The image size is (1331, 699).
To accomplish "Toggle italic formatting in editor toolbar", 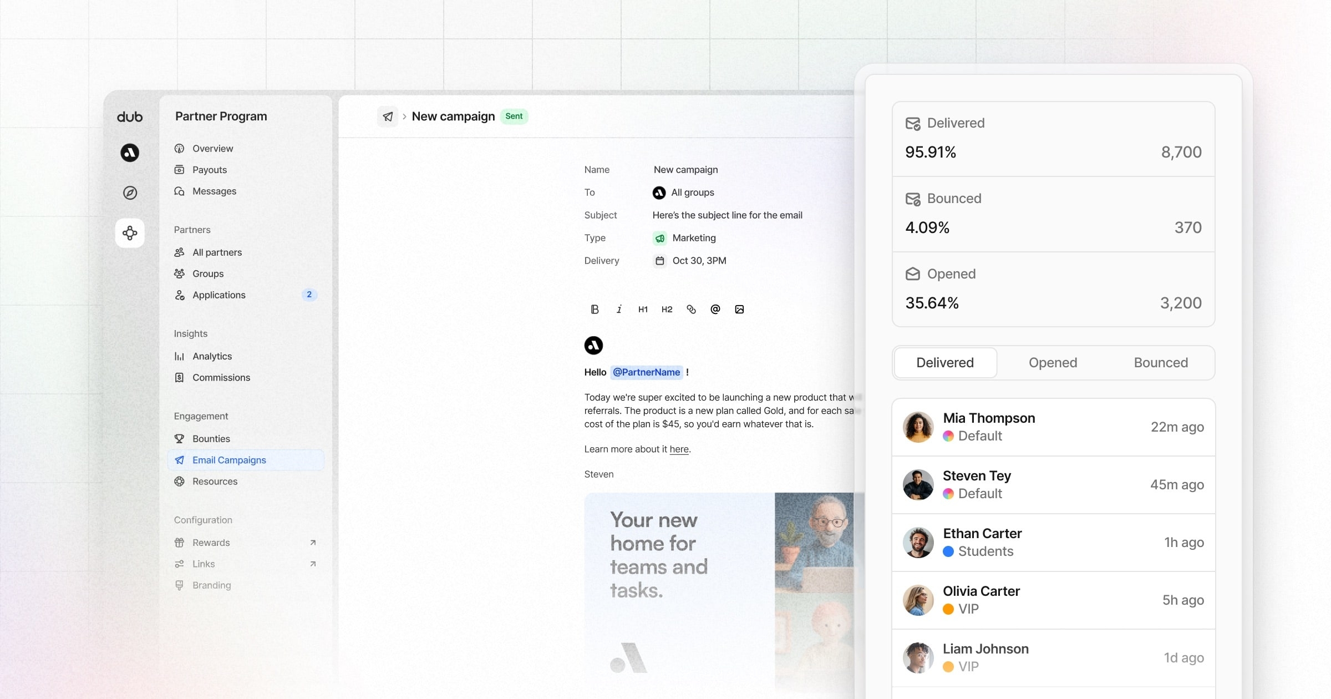I will (619, 310).
